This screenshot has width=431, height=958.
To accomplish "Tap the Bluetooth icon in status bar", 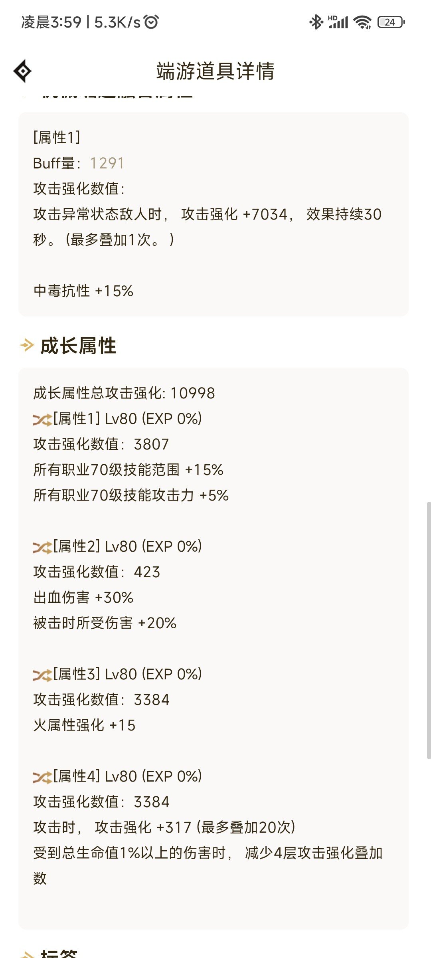I will pyautogui.click(x=316, y=22).
